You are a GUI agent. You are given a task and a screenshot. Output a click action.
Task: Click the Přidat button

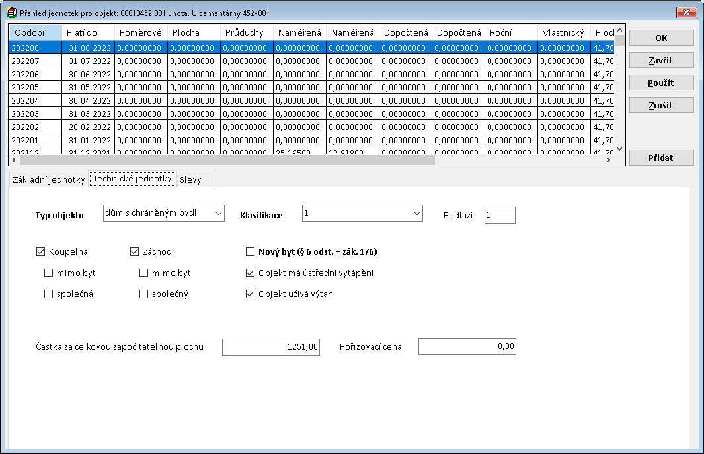pos(661,158)
